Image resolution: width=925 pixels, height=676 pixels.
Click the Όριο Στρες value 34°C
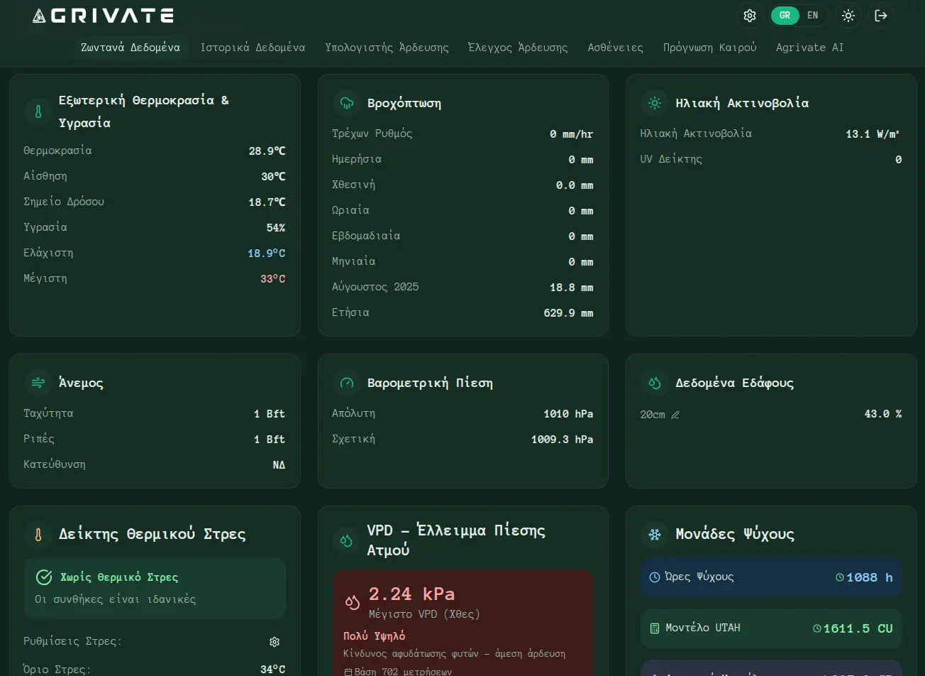pyautogui.click(x=273, y=670)
